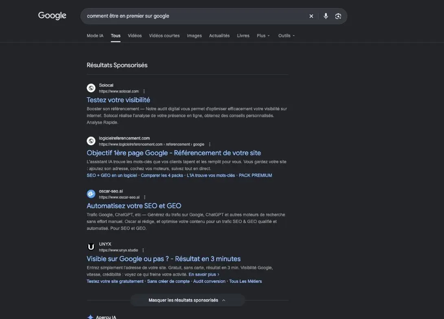Open the Actualités tab
Screen dimensions: 444x319
point(219,36)
